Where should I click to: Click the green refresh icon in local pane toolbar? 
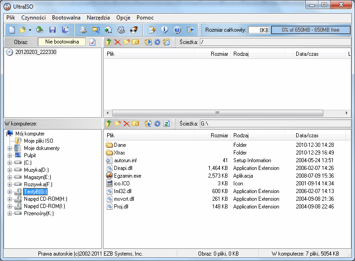[x=166, y=123]
